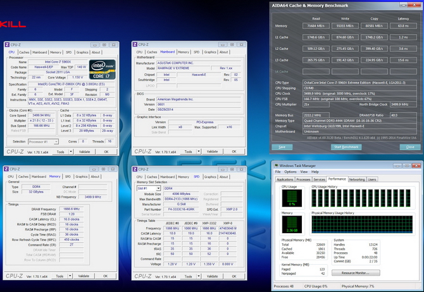
Task: Expand the Tools dropdown arrow in the CPU tab window
Action: click(x=71, y=152)
